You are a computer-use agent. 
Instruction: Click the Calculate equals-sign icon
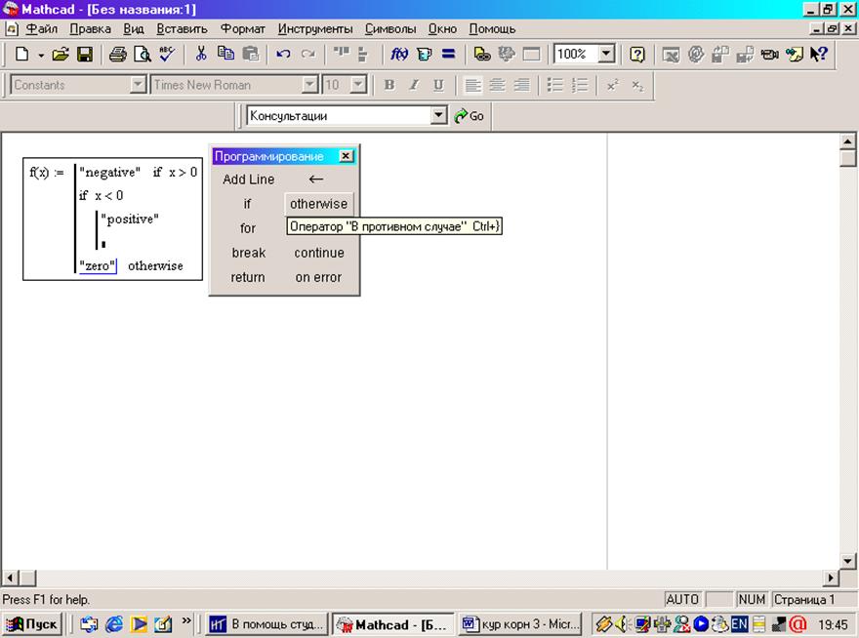click(449, 55)
